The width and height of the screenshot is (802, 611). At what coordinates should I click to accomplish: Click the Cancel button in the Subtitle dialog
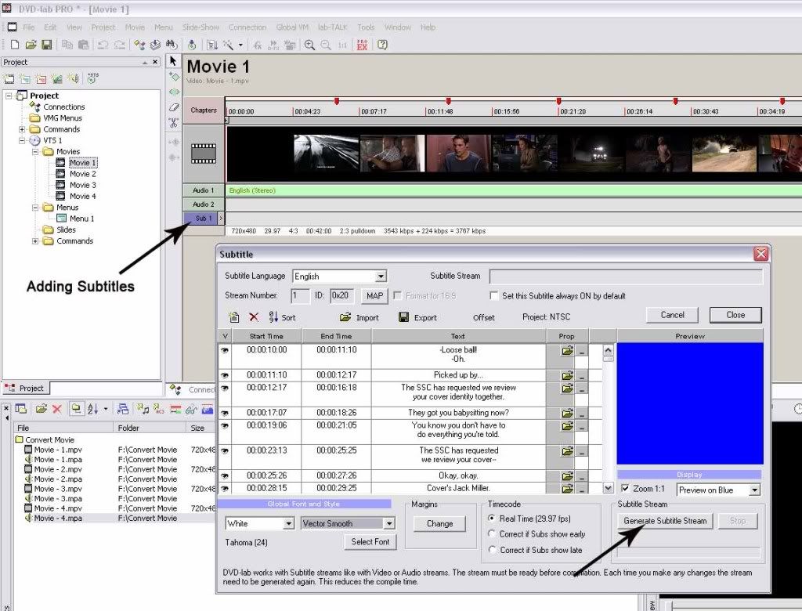tap(672, 315)
